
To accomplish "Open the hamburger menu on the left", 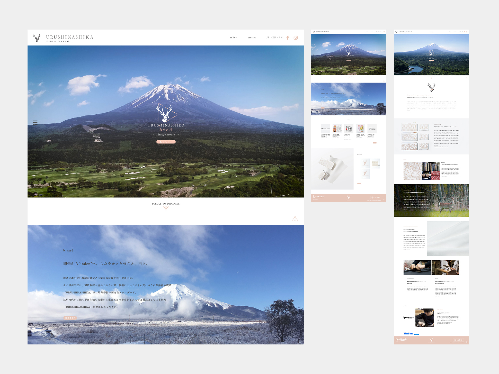I will tap(35, 122).
